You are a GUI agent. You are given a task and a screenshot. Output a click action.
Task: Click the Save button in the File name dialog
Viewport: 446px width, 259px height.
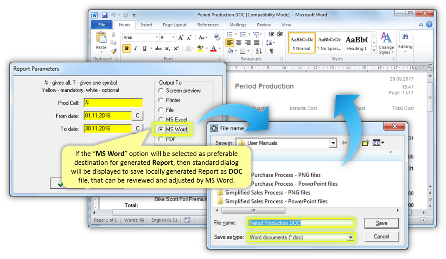(381, 223)
